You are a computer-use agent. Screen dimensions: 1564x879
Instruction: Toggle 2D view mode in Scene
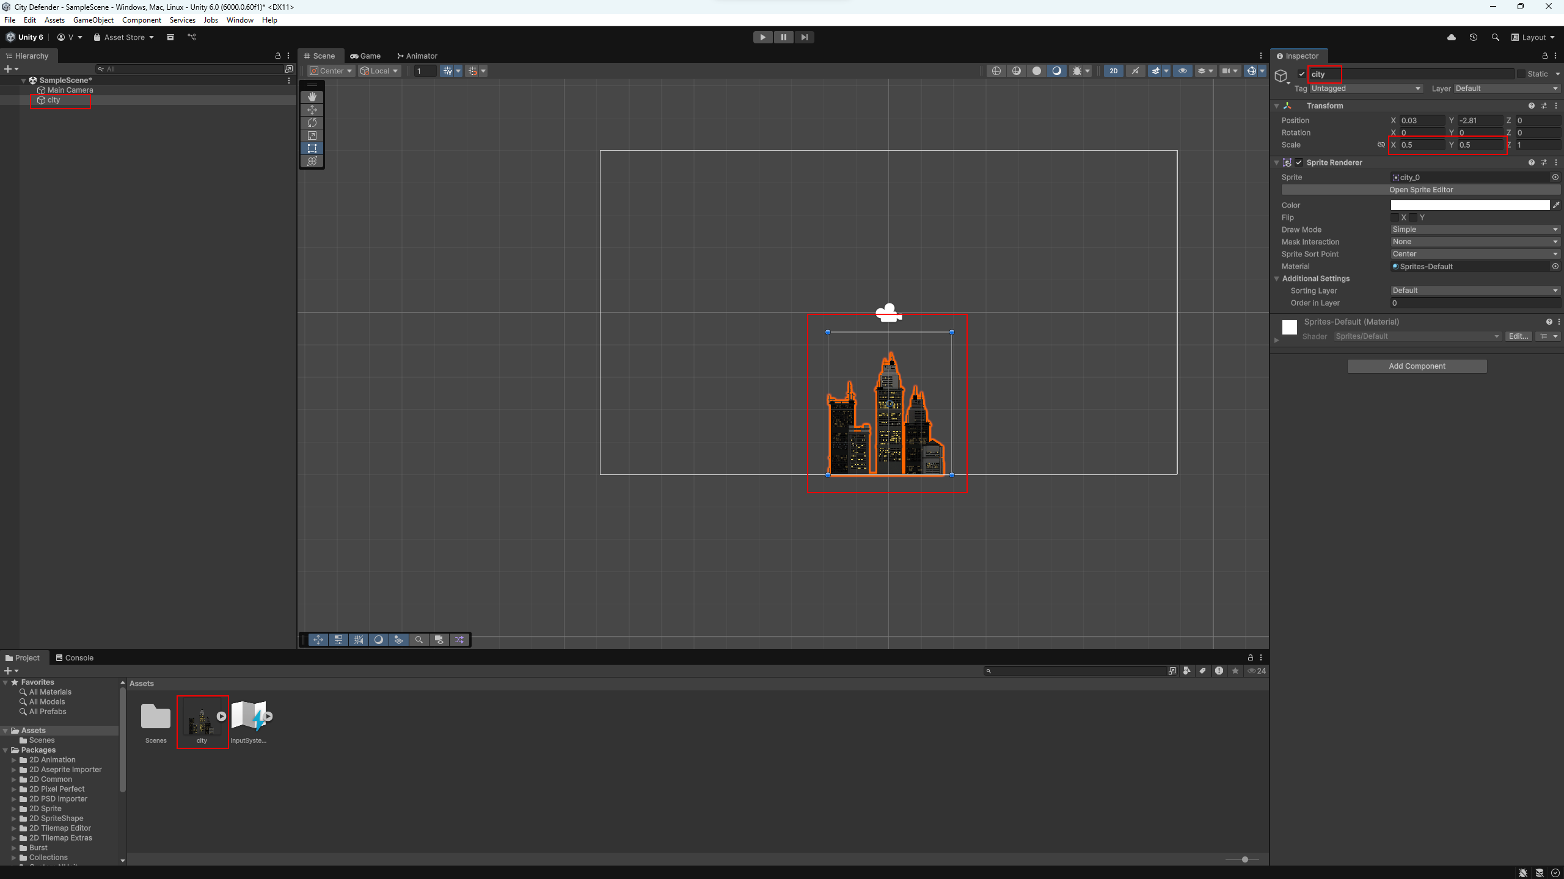[x=1113, y=71]
